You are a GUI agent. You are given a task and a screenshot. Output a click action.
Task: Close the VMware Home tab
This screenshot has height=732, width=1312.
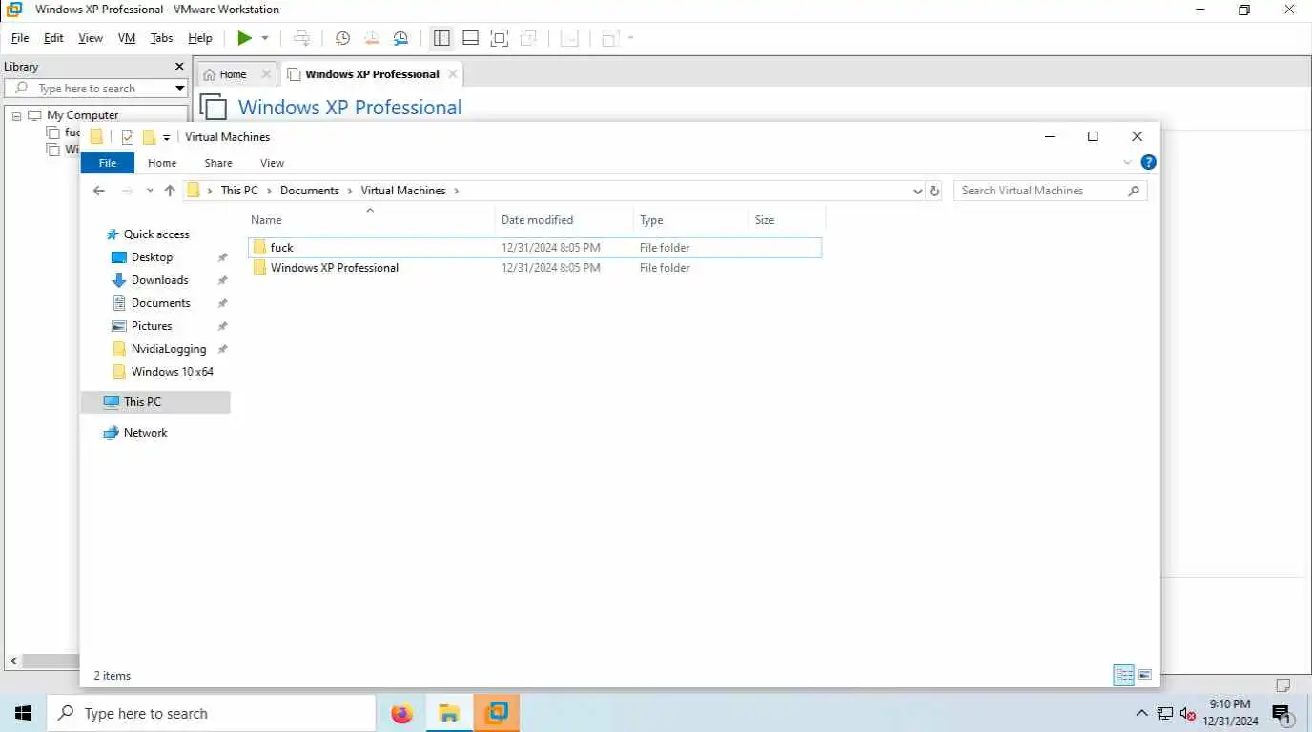pos(266,74)
